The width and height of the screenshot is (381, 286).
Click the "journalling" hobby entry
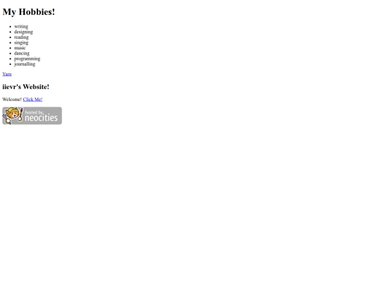pyautogui.click(x=25, y=64)
